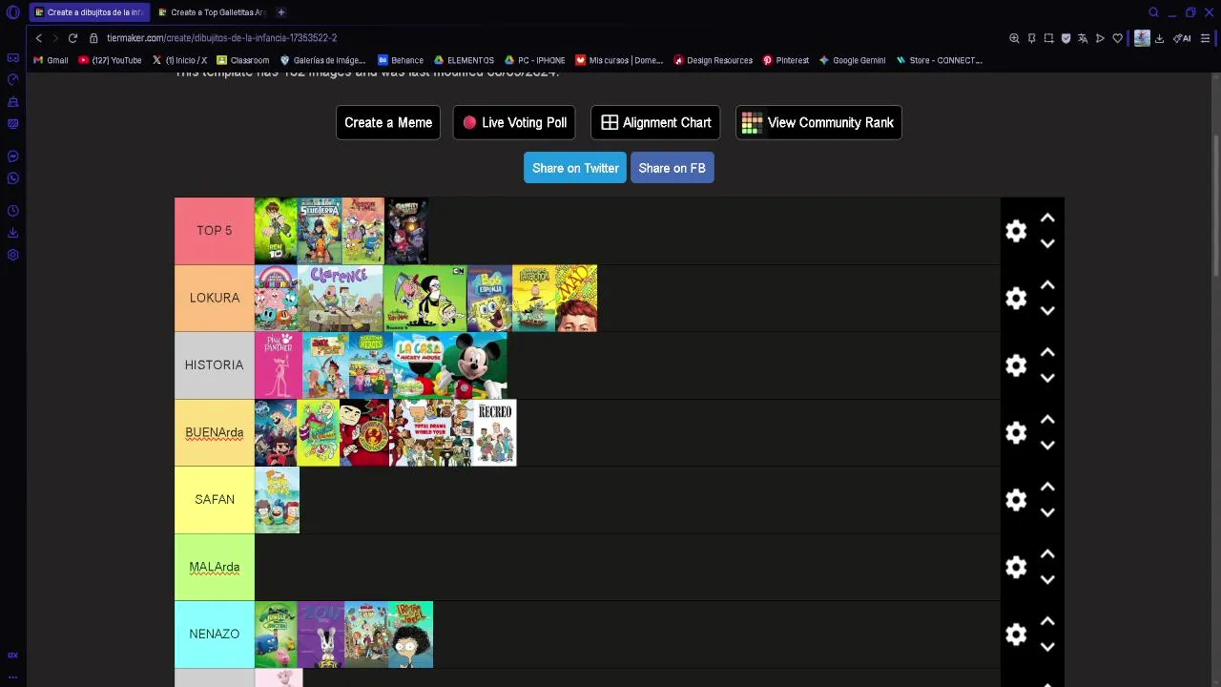Go back to the previous page
Screen dimensions: 1221x687
point(38,38)
